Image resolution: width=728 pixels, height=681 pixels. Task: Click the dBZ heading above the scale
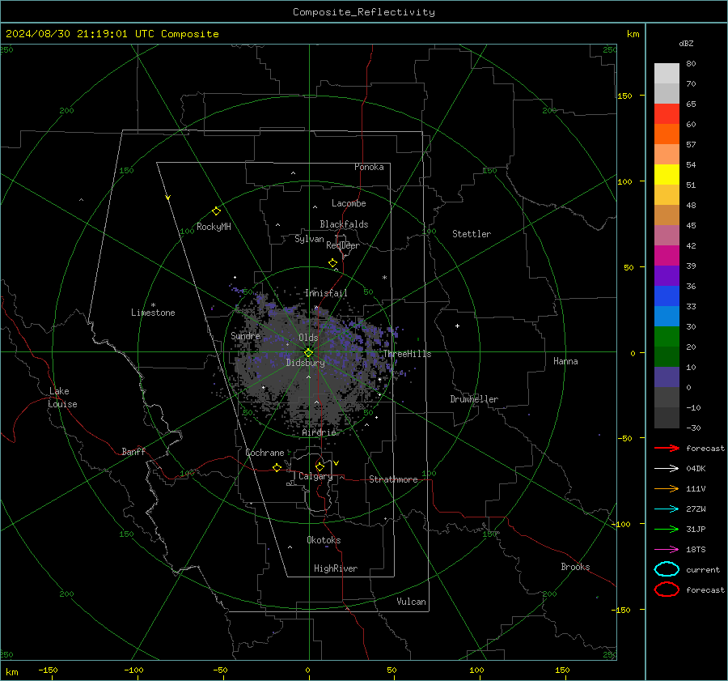click(686, 44)
